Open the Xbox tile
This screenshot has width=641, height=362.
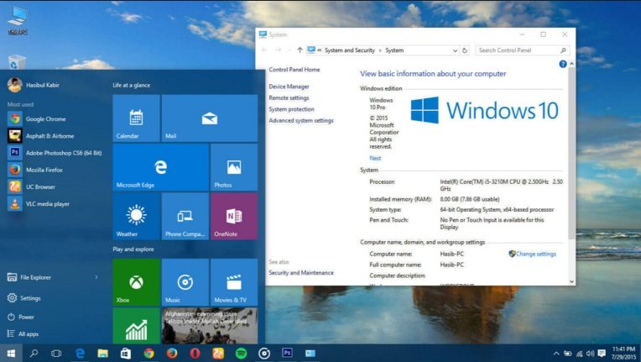[136, 282]
